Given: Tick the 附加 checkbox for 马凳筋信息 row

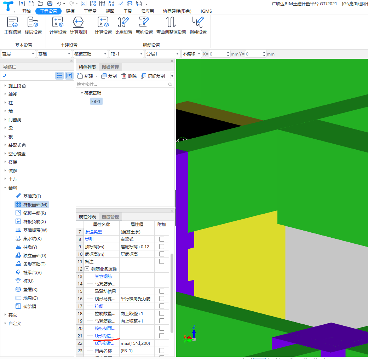Looking at the screenshot, I should point(161,291).
